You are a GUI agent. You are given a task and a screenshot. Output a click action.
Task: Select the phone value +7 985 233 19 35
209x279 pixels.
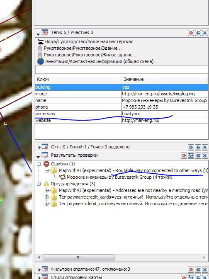(x=165, y=107)
